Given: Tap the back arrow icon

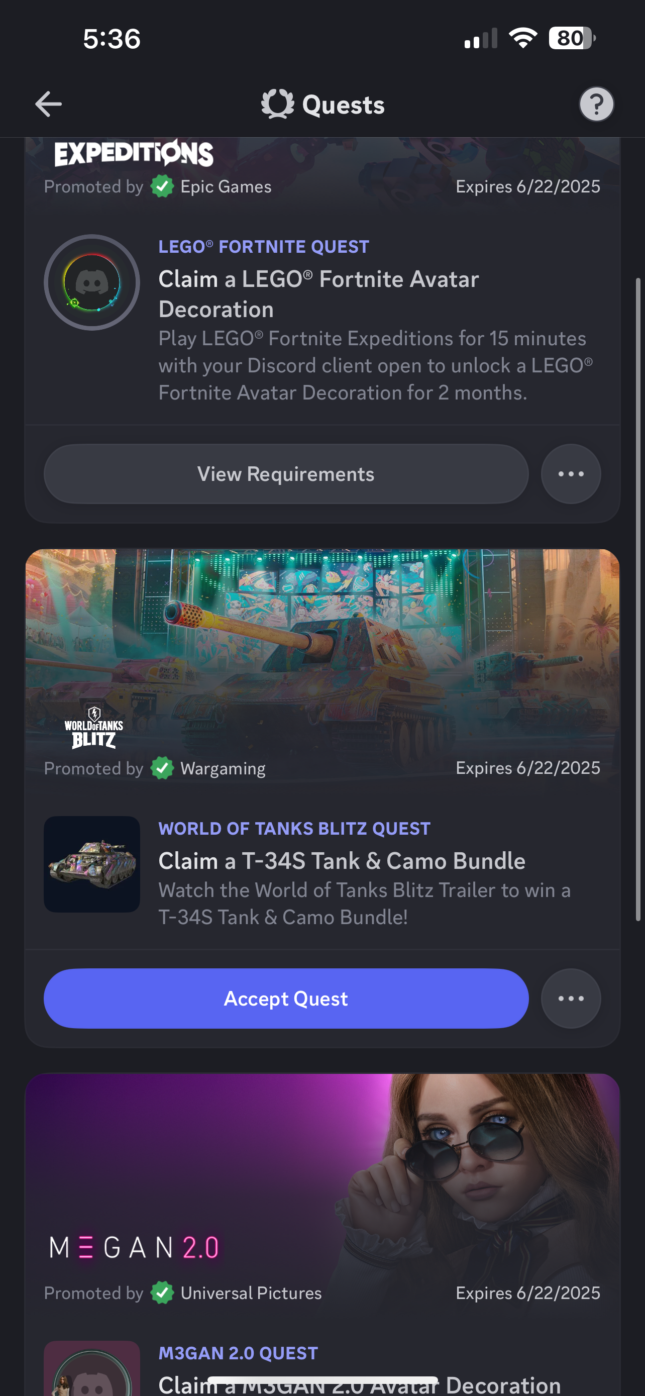Looking at the screenshot, I should coord(48,104).
